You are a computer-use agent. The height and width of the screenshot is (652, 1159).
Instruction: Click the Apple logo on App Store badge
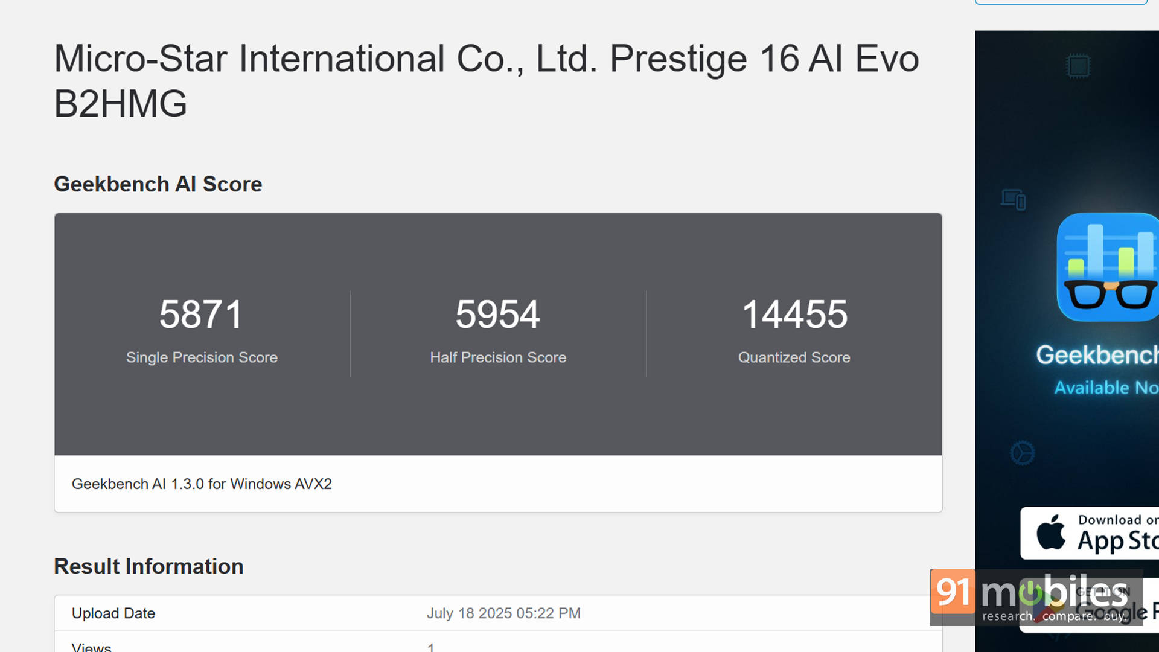point(1051,532)
